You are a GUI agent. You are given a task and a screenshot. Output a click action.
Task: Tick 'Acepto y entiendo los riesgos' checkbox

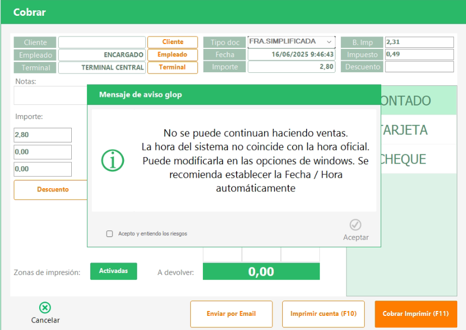click(109, 234)
